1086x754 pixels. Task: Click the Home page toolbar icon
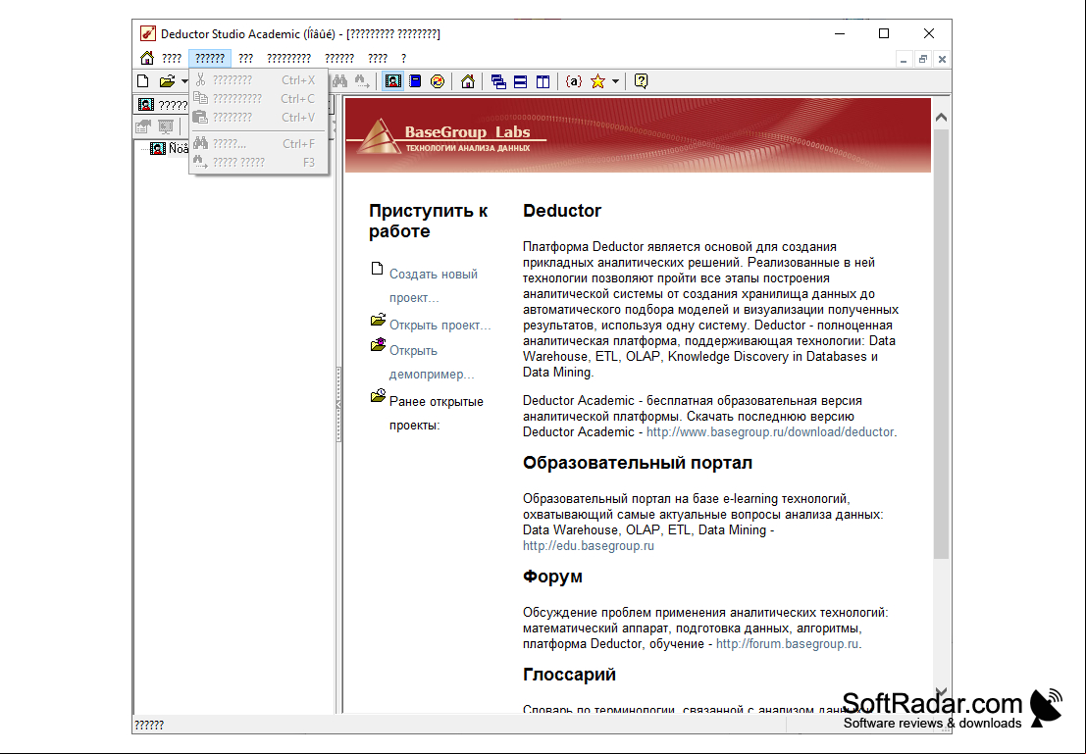pyautogui.click(x=468, y=81)
